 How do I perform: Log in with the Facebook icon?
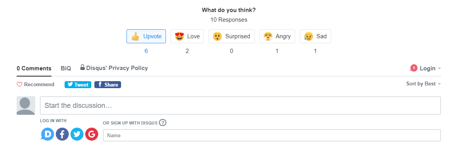62,134
